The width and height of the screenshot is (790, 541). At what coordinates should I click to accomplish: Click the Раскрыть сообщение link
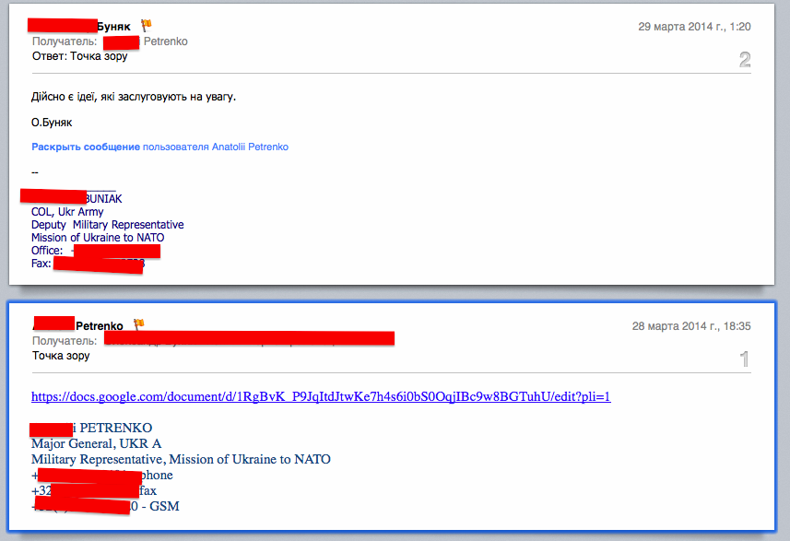pos(86,147)
